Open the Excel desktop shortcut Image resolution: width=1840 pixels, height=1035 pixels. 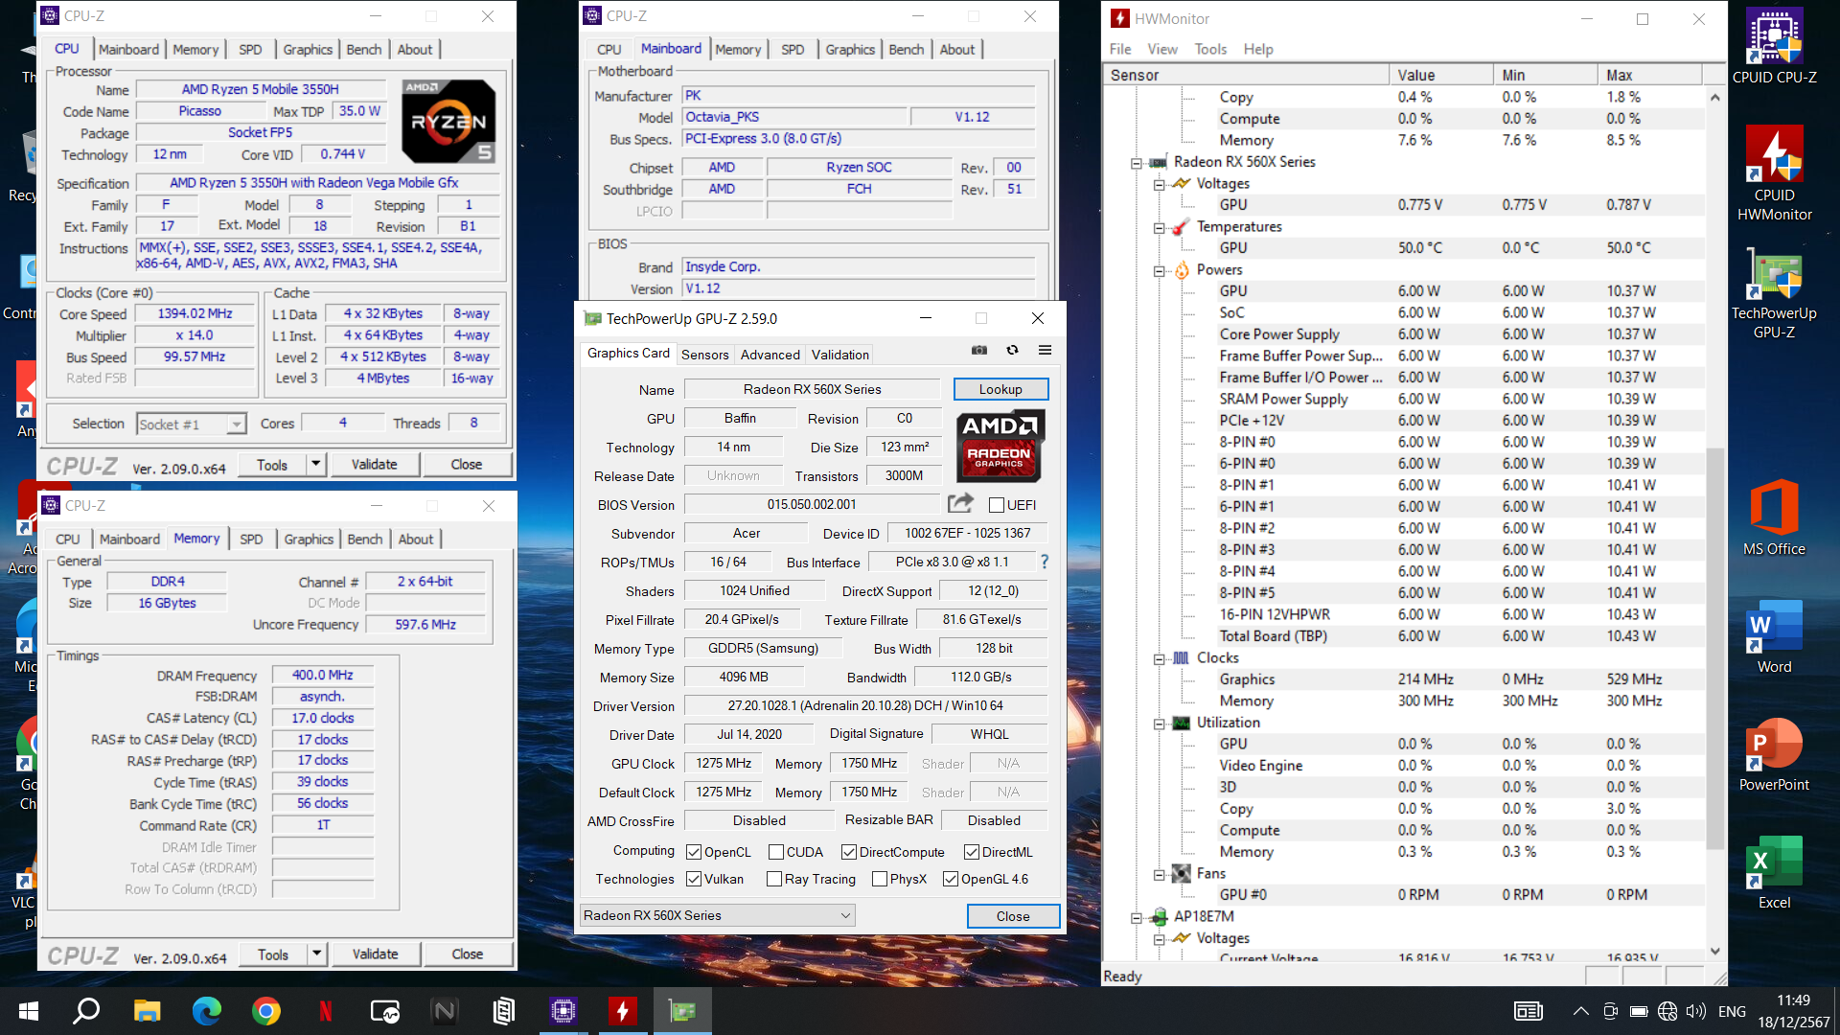[x=1774, y=871]
